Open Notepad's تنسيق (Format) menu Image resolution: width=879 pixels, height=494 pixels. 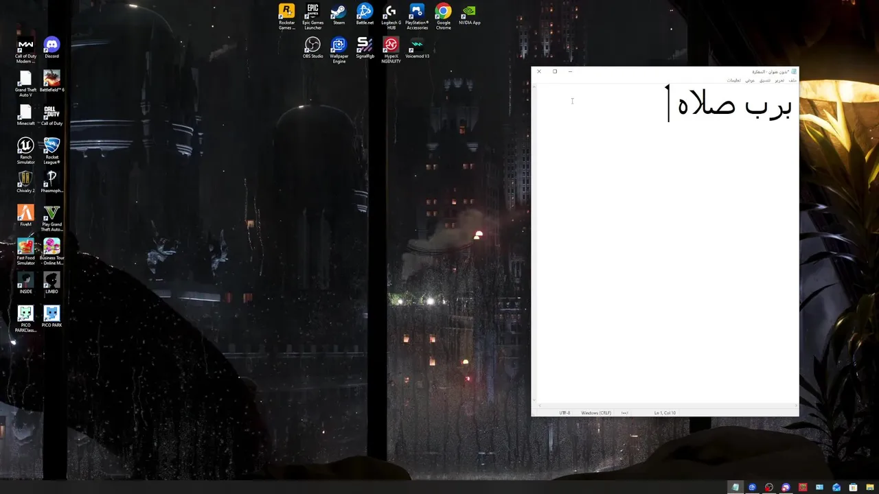(764, 80)
